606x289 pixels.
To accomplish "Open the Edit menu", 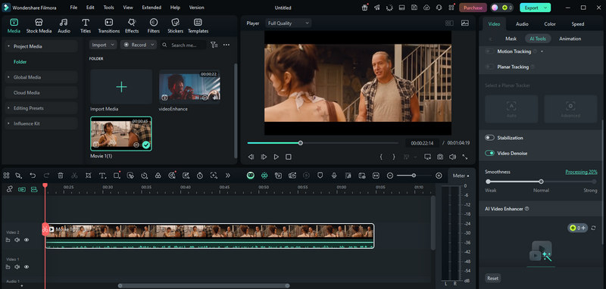I will click(x=90, y=8).
